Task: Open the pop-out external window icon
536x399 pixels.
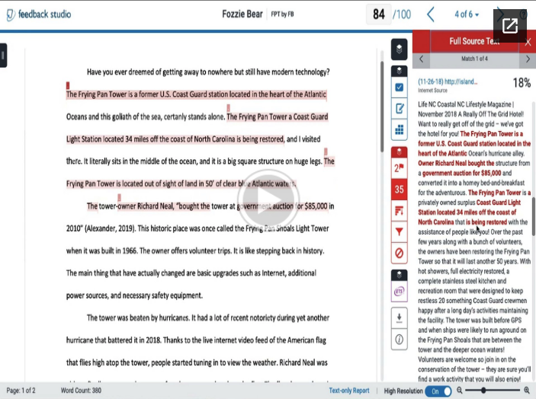Action: [509, 26]
